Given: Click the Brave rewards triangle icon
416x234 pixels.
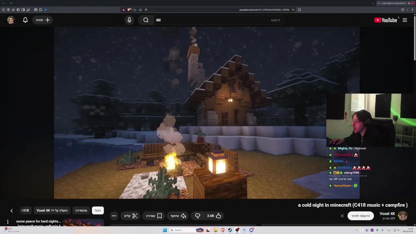Looking at the screenshot, I should [123, 10].
